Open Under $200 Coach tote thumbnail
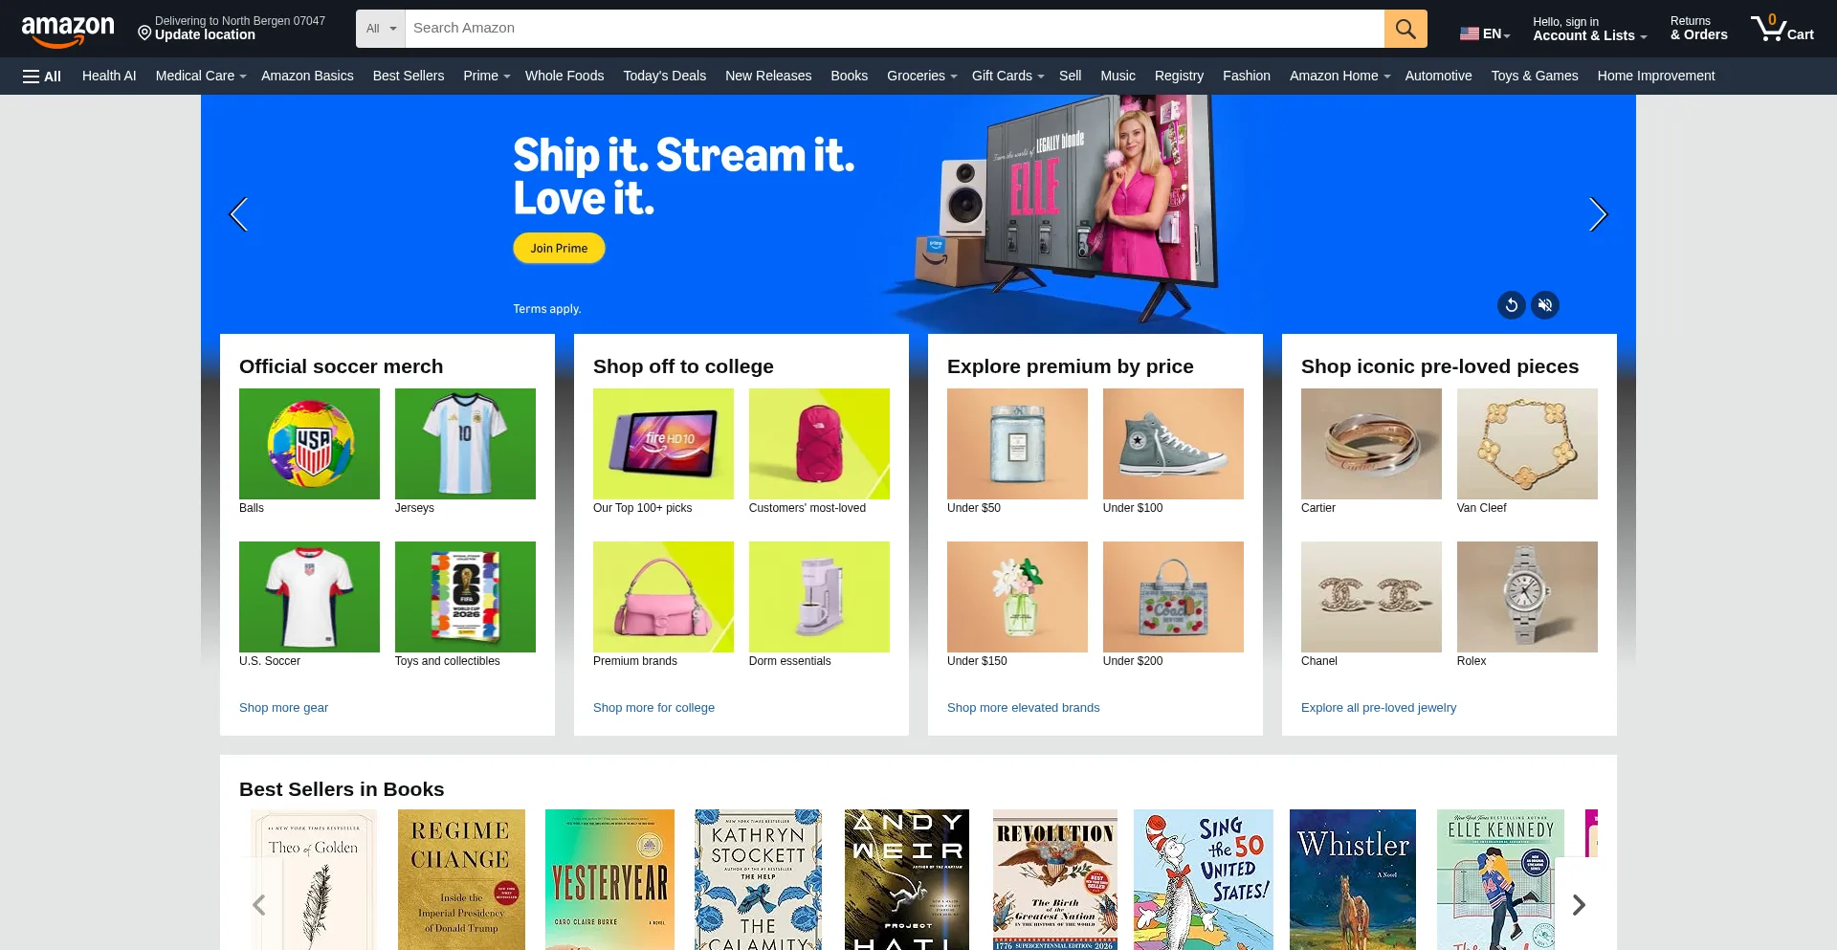Screen dimensions: 1837x950 click(1173, 597)
